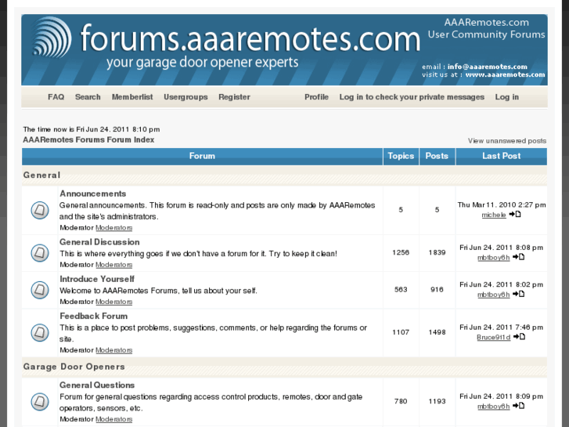Screen dimensions: 569x427
Task: Open the Profile page
Action: (316, 97)
